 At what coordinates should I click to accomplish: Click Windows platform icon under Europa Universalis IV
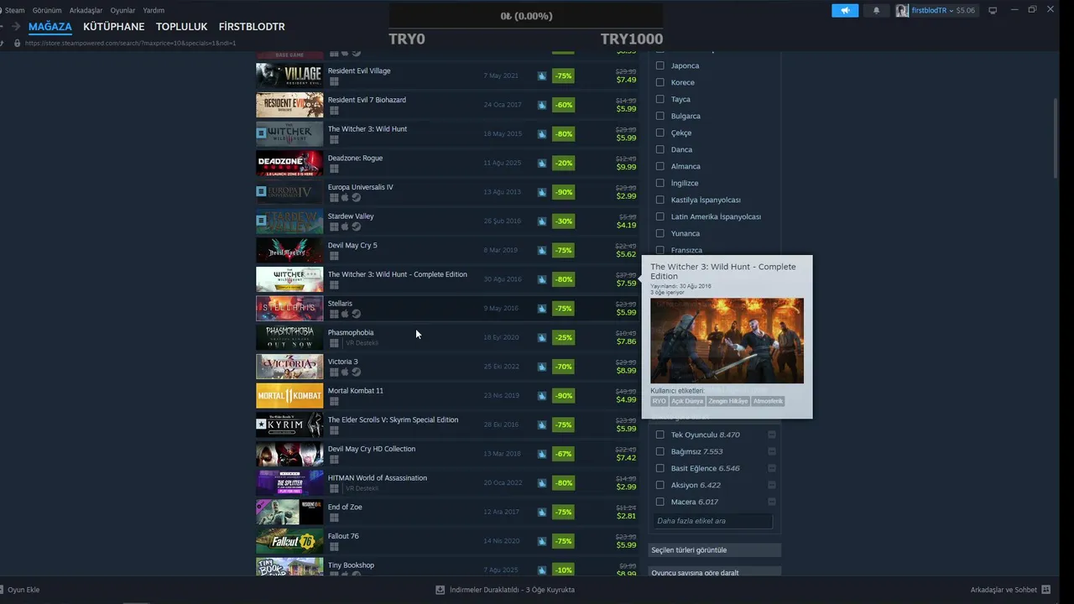333,198
